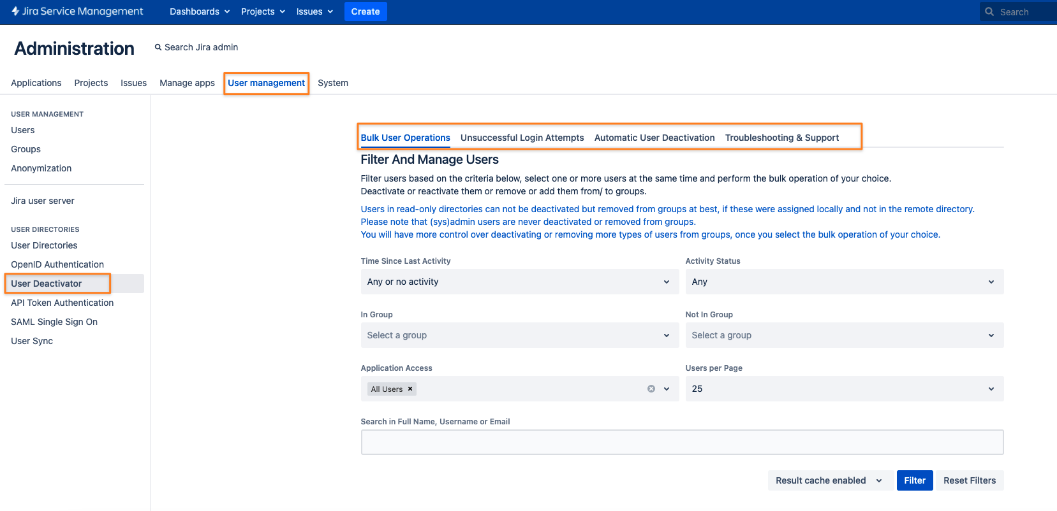Click the blue Create button

(366, 11)
